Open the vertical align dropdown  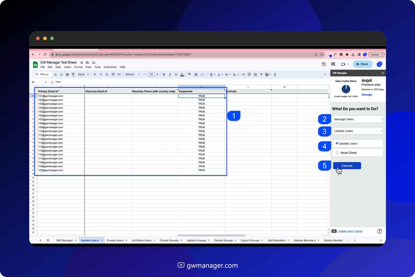point(220,75)
